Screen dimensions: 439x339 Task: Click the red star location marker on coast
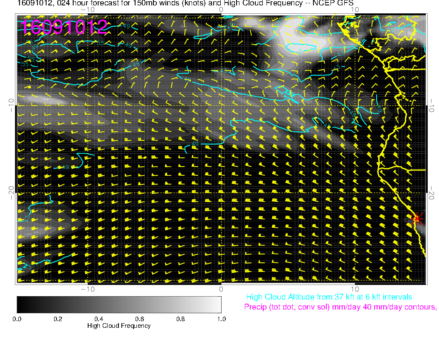pos(417,219)
